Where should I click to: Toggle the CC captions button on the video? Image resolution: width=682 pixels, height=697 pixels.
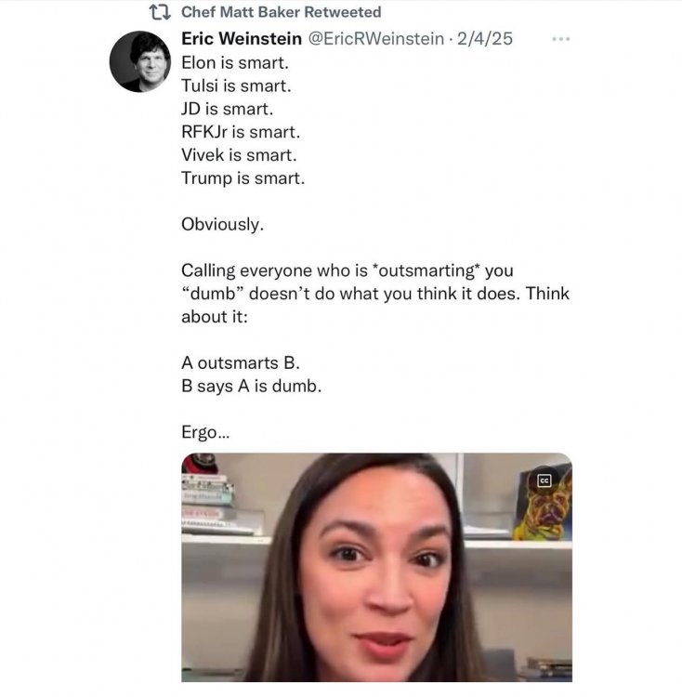coord(544,480)
